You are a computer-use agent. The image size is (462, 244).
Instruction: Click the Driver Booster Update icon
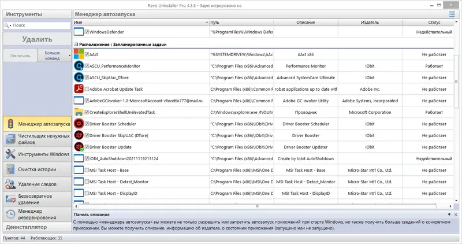pyautogui.click(x=79, y=147)
